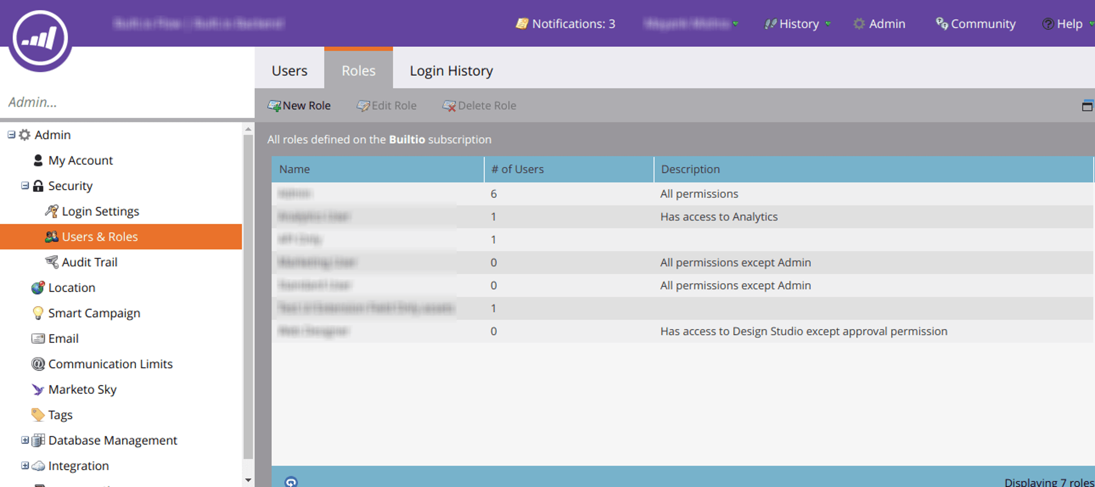Open the Community menu
Viewport: 1095px width, 487px height.
[x=976, y=24]
